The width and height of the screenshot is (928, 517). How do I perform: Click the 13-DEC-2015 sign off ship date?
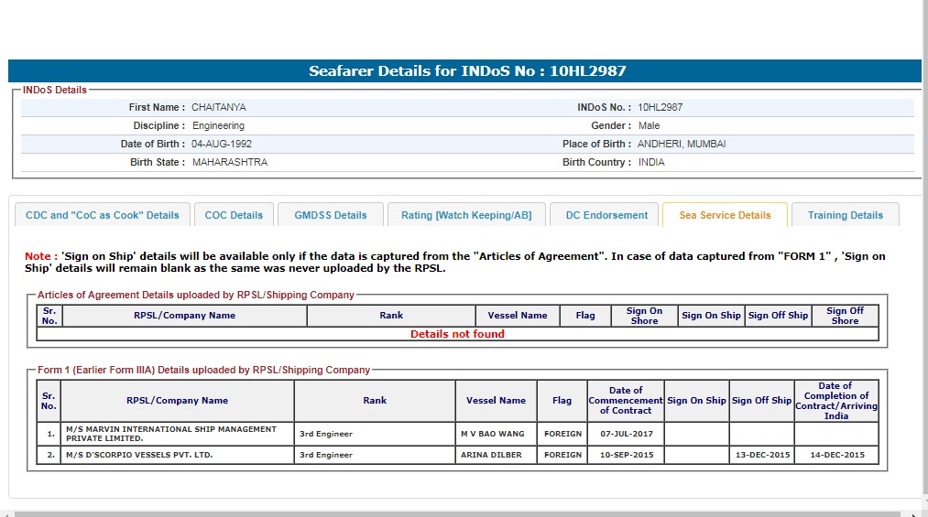[761, 455]
